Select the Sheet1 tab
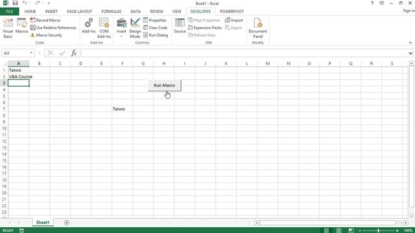The height and width of the screenshot is (233, 415). pos(43,223)
